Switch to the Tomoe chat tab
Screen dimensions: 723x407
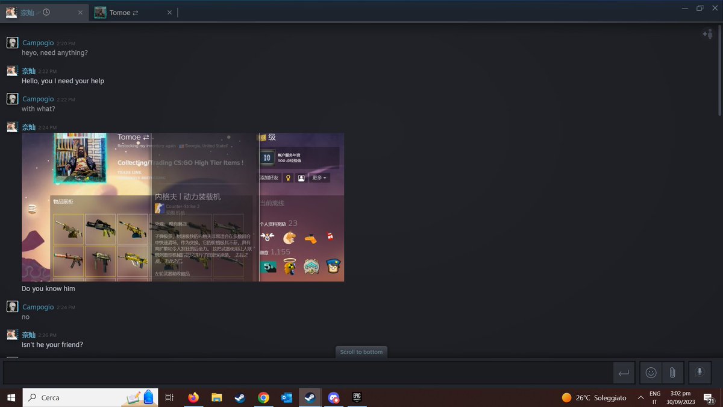pos(134,12)
